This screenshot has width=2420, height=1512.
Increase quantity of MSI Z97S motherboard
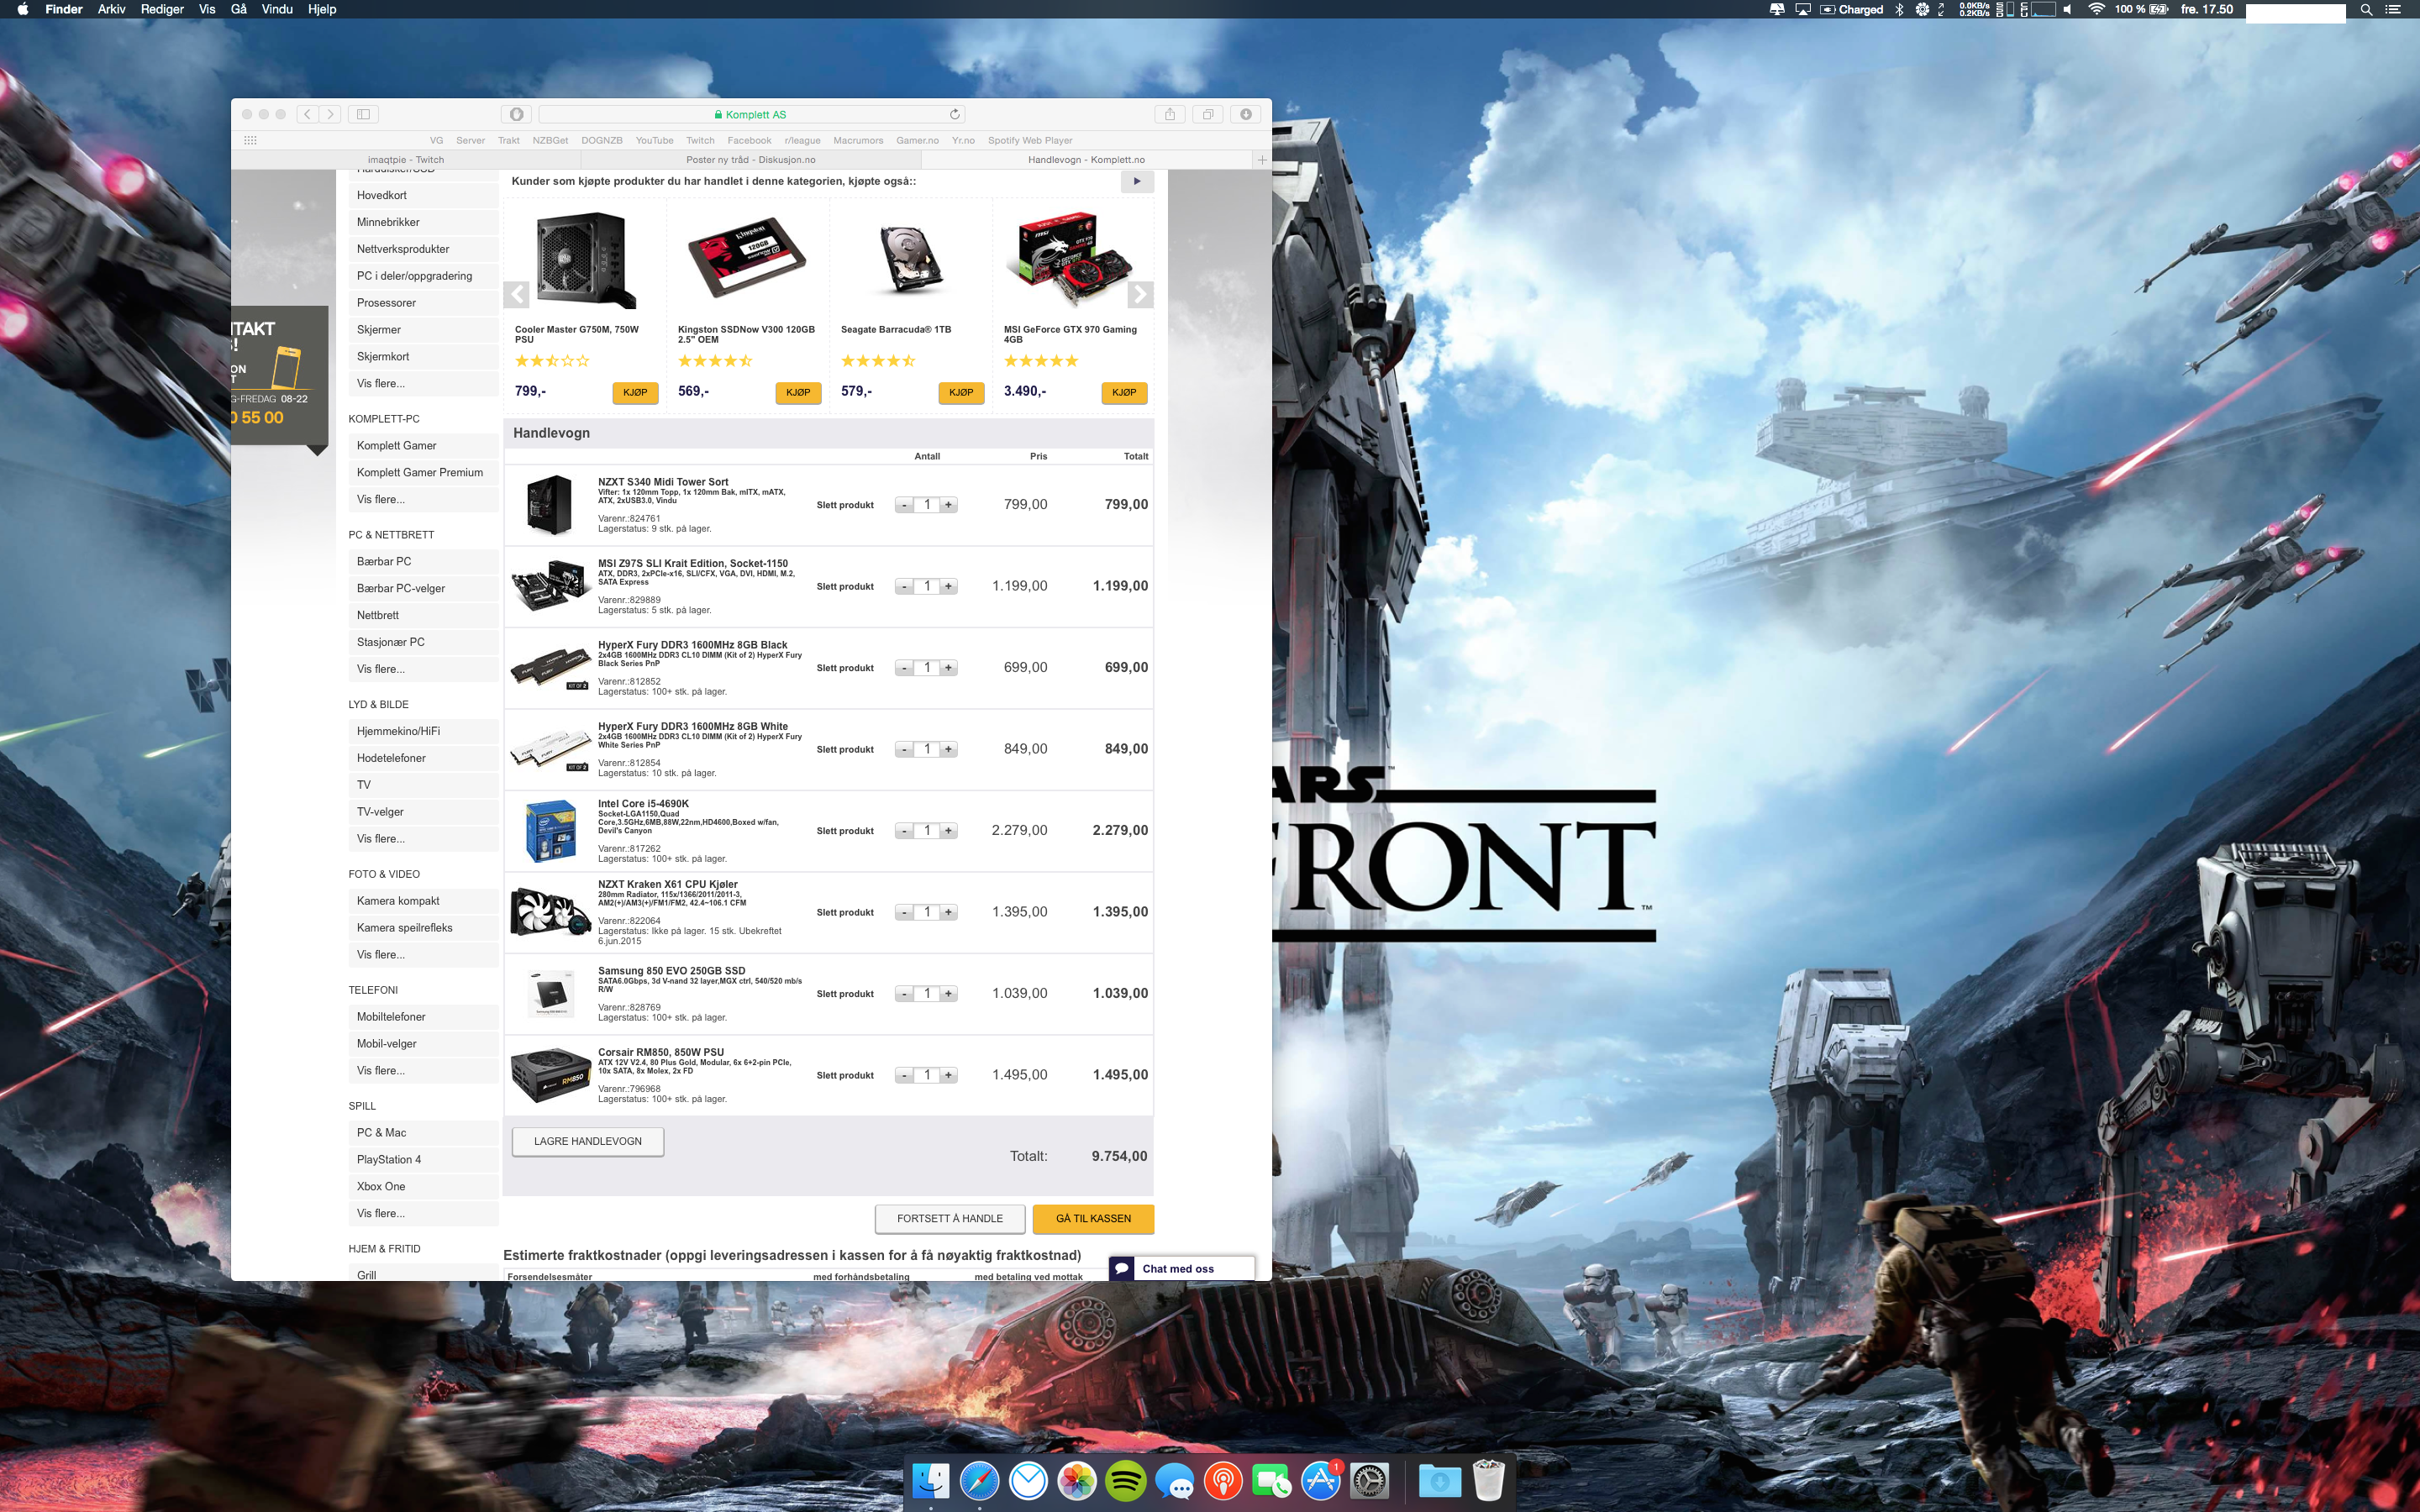pyautogui.click(x=948, y=587)
